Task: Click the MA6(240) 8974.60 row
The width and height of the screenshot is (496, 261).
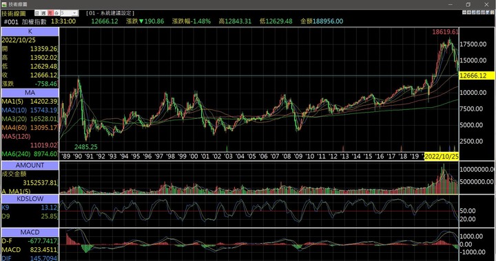Action: click(30, 154)
